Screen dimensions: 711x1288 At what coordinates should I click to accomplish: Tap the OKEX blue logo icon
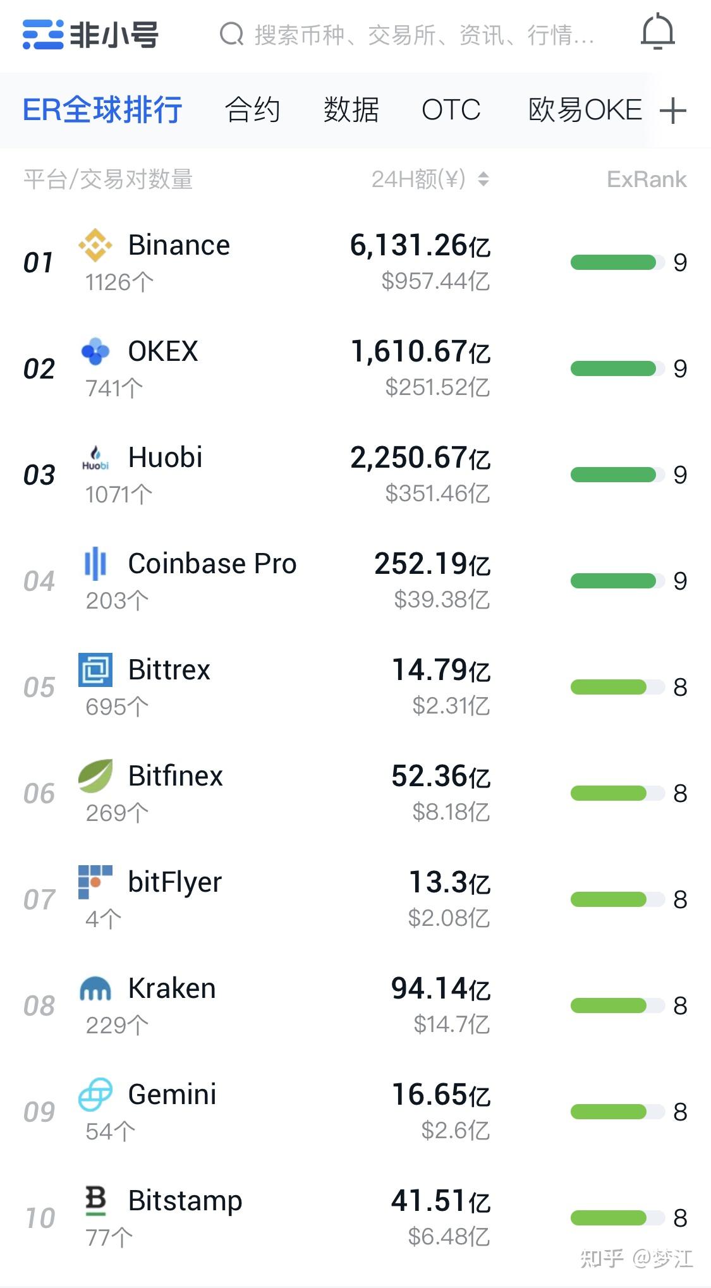point(95,351)
